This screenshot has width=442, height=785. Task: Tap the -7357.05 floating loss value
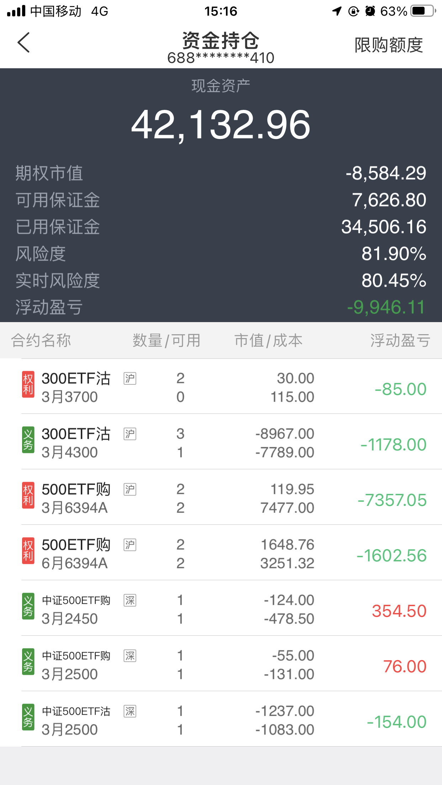pyautogui.click(x=392, y=500)
